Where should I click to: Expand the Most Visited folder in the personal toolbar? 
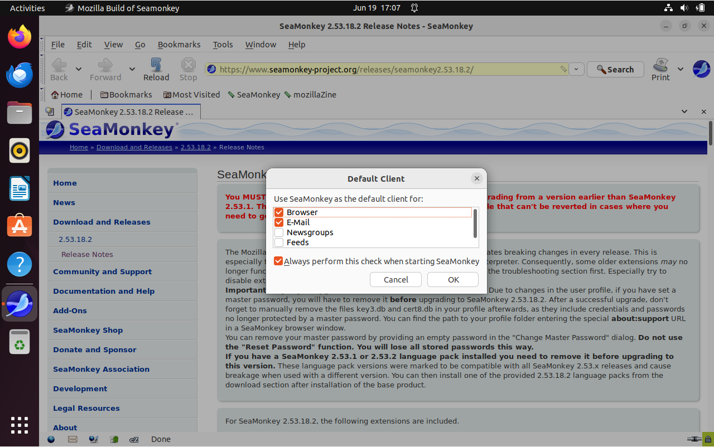click(x=191, y=95)
